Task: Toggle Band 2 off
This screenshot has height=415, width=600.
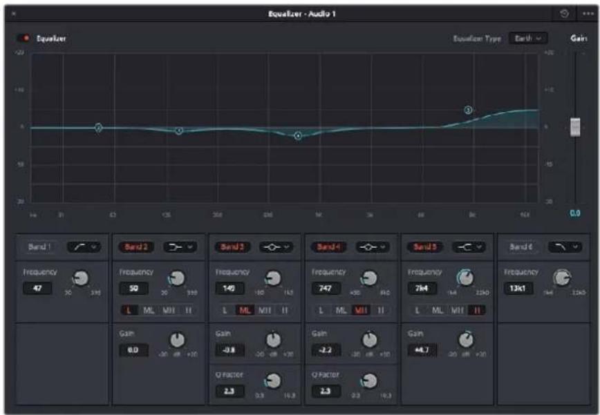Action: [x=136, y=247]
